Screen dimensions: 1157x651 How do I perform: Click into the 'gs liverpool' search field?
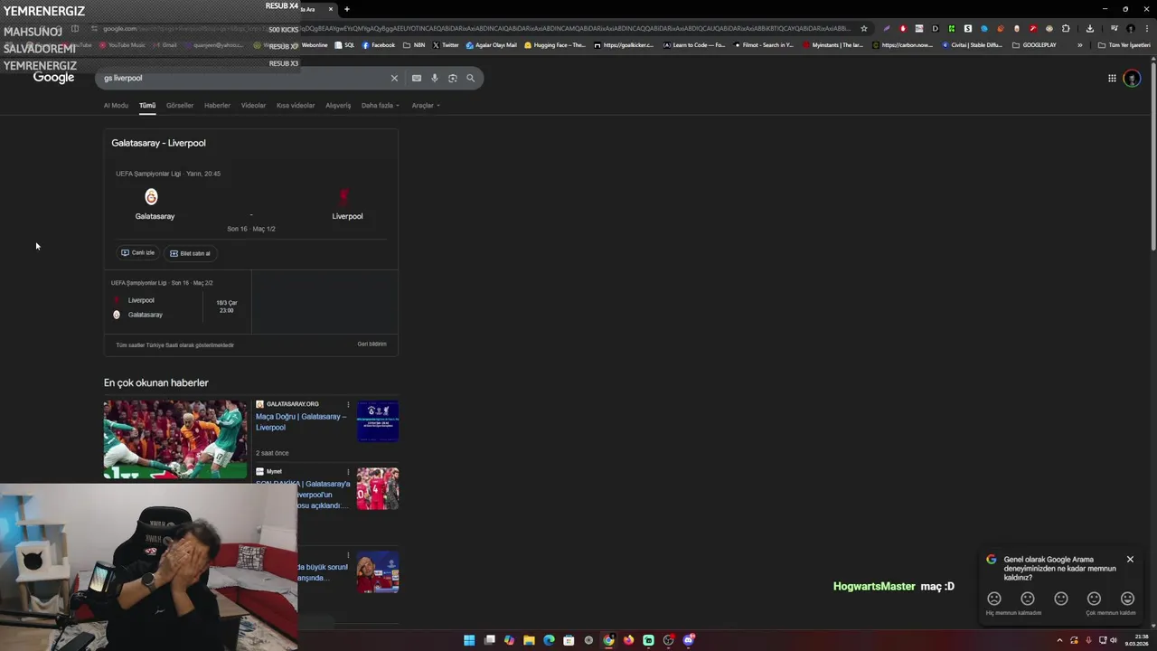tap(244, 79)
